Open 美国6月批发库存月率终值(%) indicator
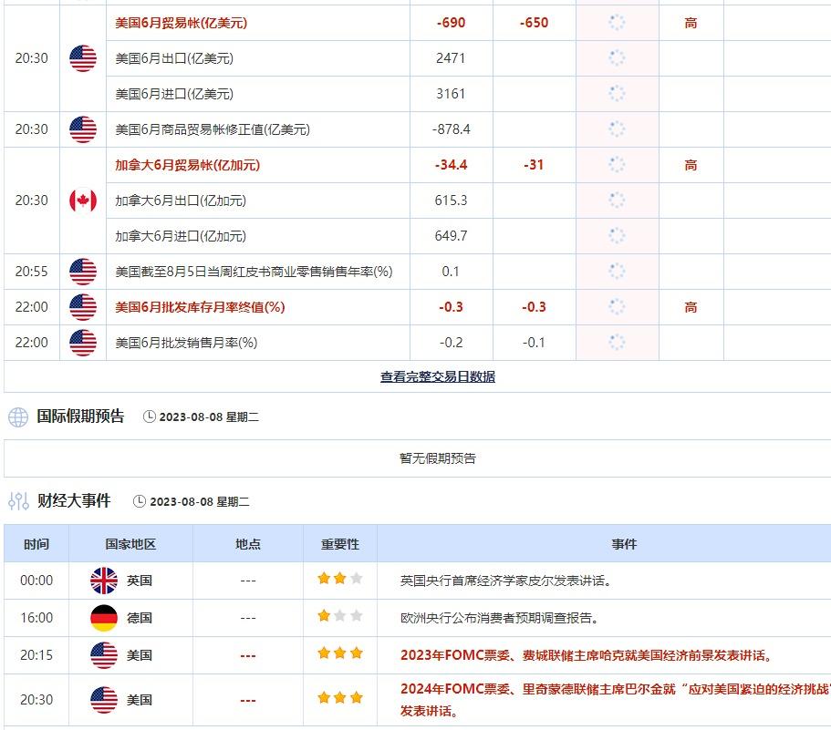This screenshot has height=730, width=831. click(x=200, y=307)
